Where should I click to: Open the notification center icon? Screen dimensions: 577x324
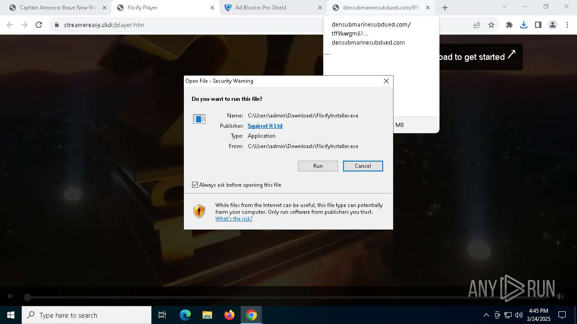point(562,315)
